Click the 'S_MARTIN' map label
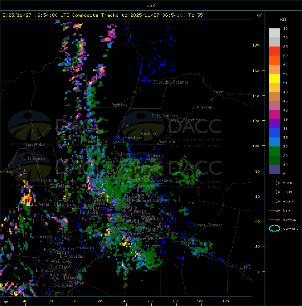Viewport: 302px width, 306px height. (x=137, y=212)
